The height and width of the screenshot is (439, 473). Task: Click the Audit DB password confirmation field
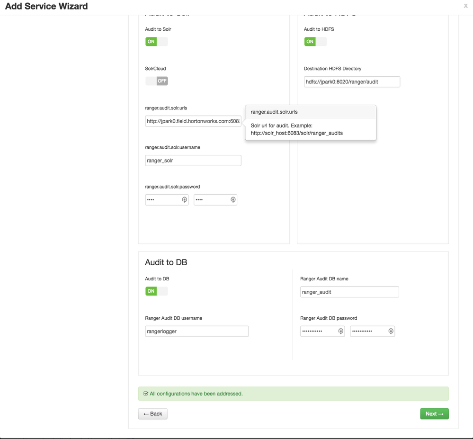click(368, 331)
